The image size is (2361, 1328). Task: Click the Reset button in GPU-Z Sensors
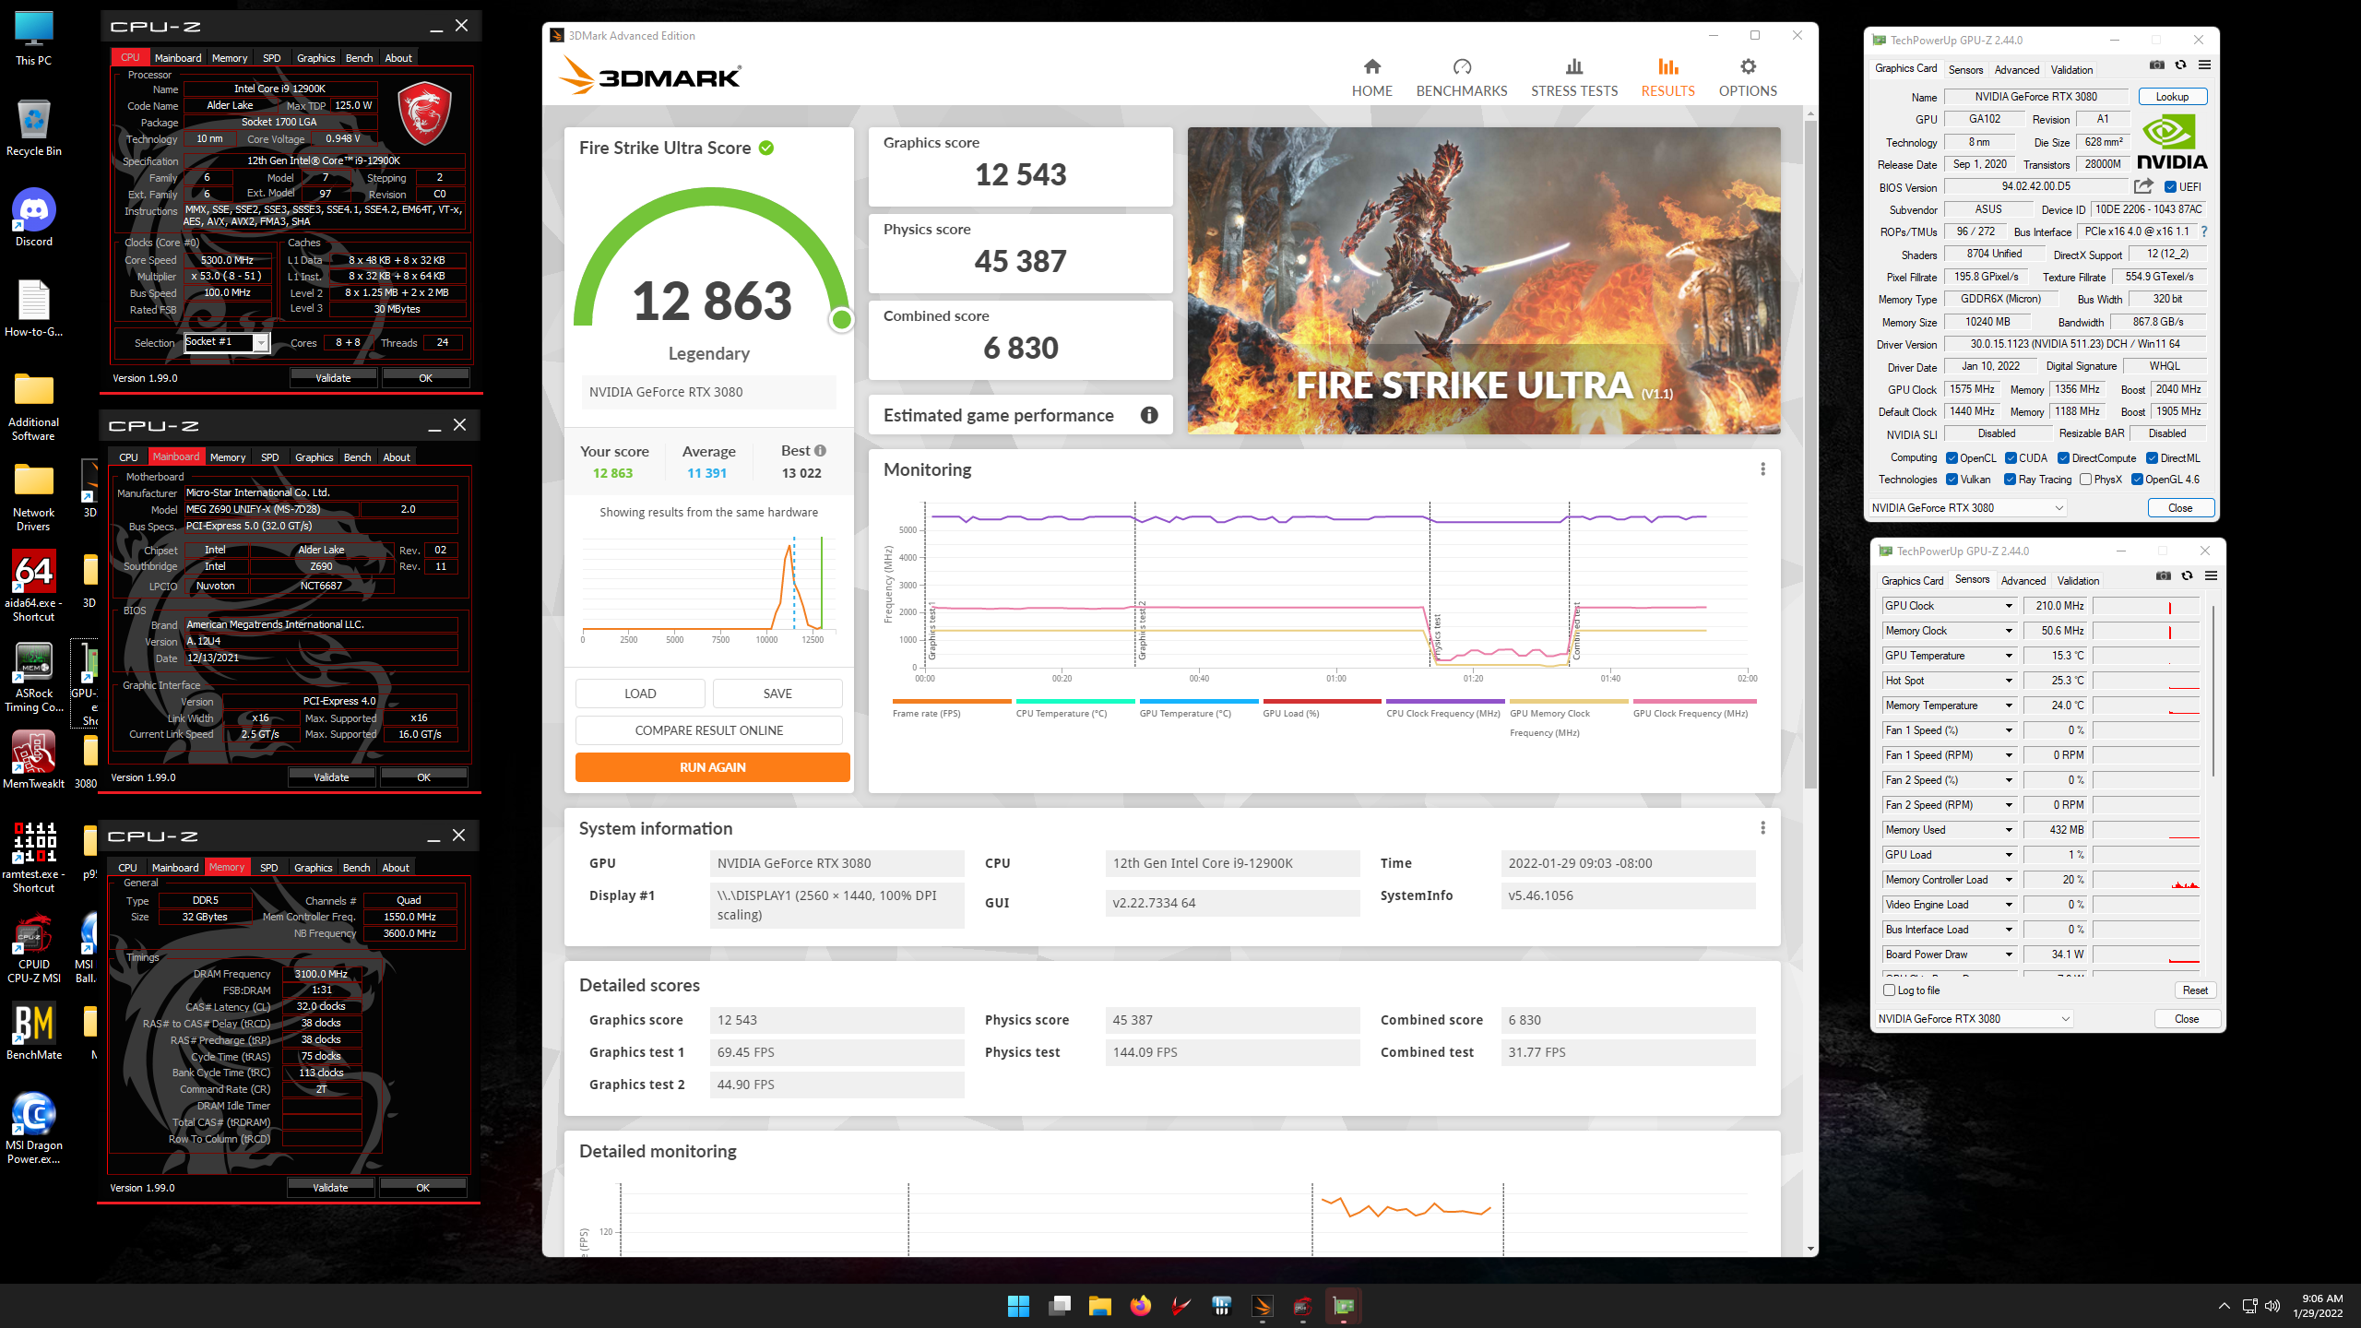[x=2194, y=990]
